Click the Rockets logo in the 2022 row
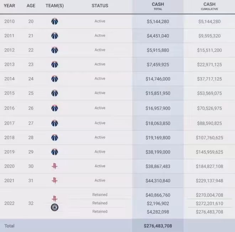The height and width of the screenshot is (232, 235). [x=54, y=198]
